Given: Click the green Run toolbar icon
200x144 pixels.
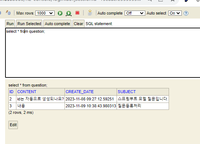Looking at the screenshot, I should pyautogui.click(x=60, y=13).
